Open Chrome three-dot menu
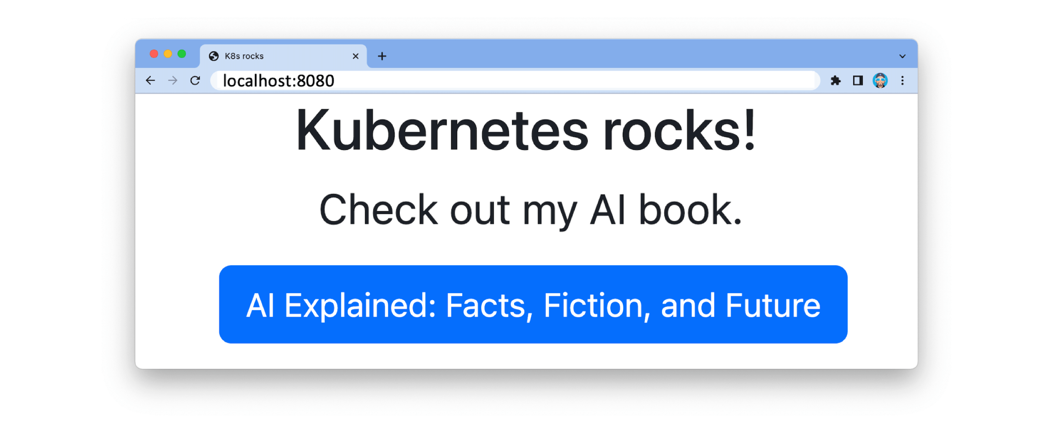 [902, 81]
